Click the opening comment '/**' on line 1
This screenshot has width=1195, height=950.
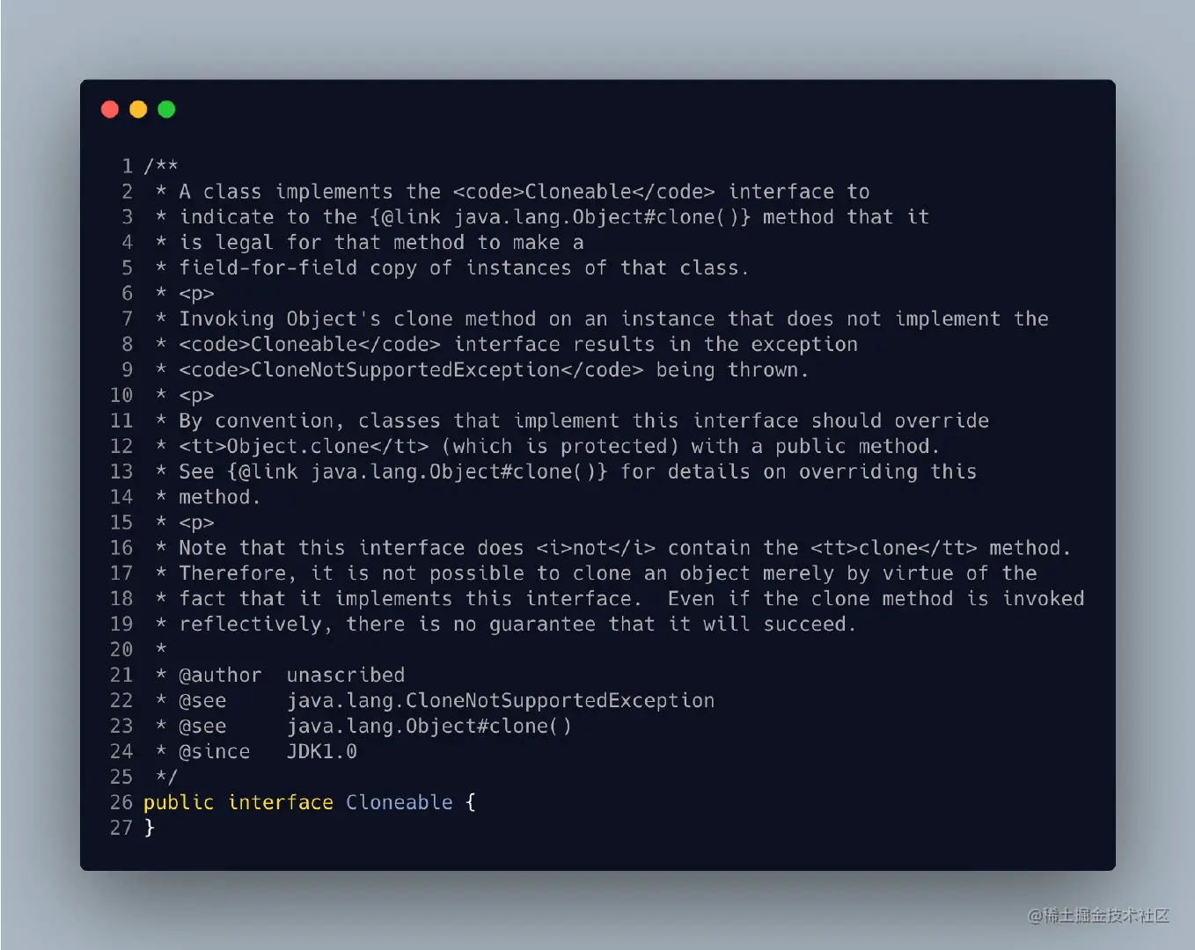tap(161, 166)
